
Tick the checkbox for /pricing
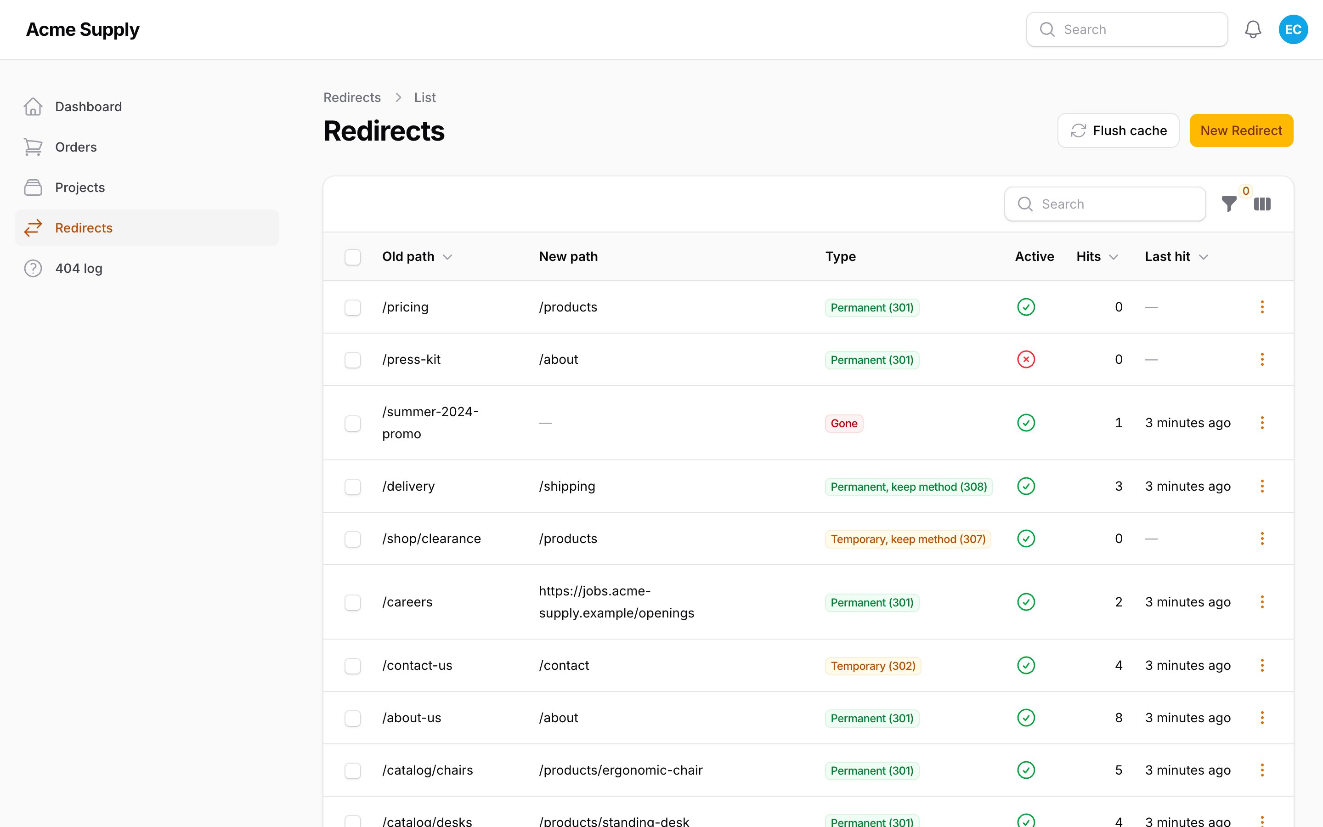point(353,307)
